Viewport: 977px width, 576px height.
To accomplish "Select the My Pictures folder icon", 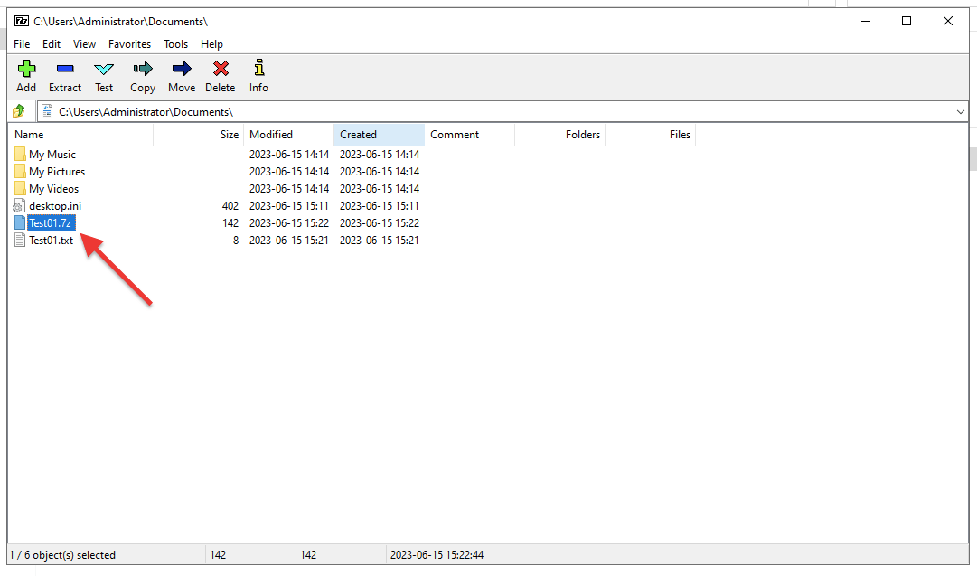I will click(20, 172).
